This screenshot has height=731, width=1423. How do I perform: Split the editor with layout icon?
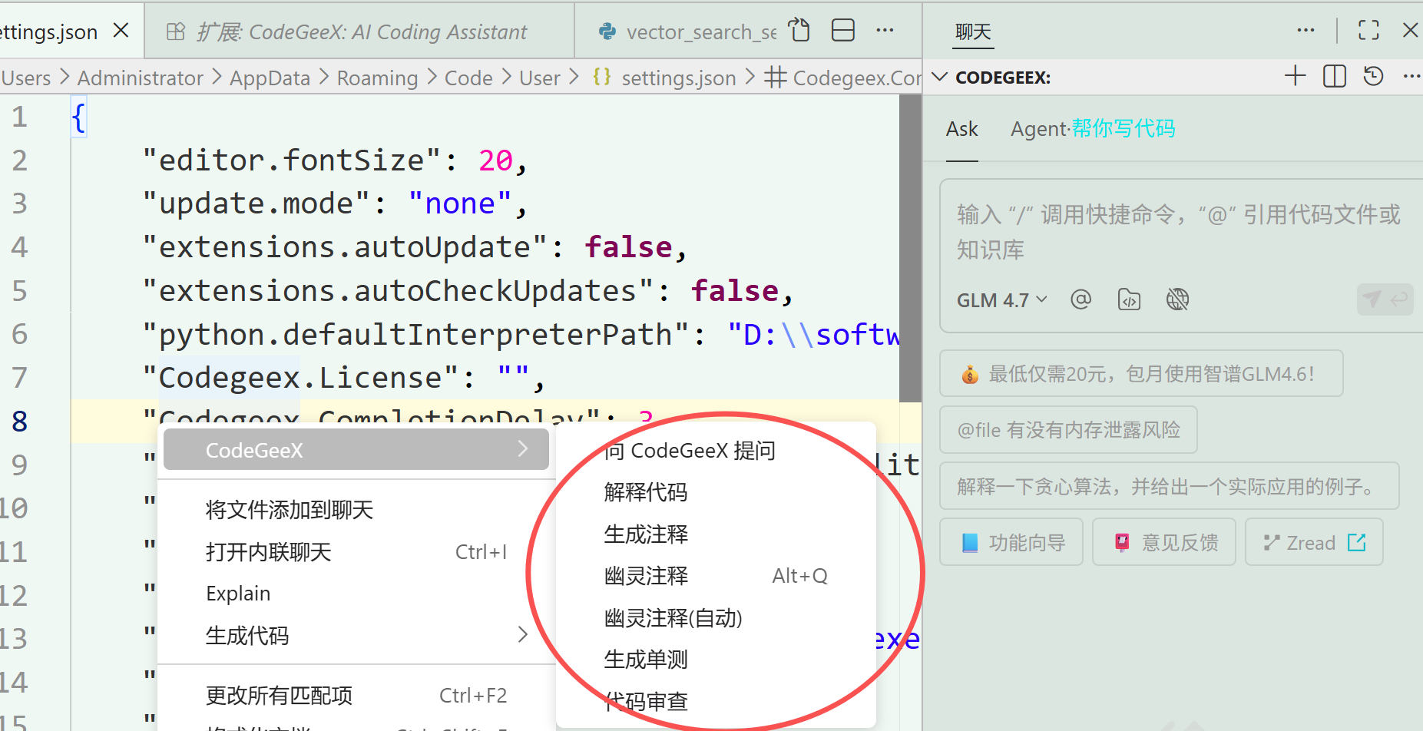click(x=843, y=31)
